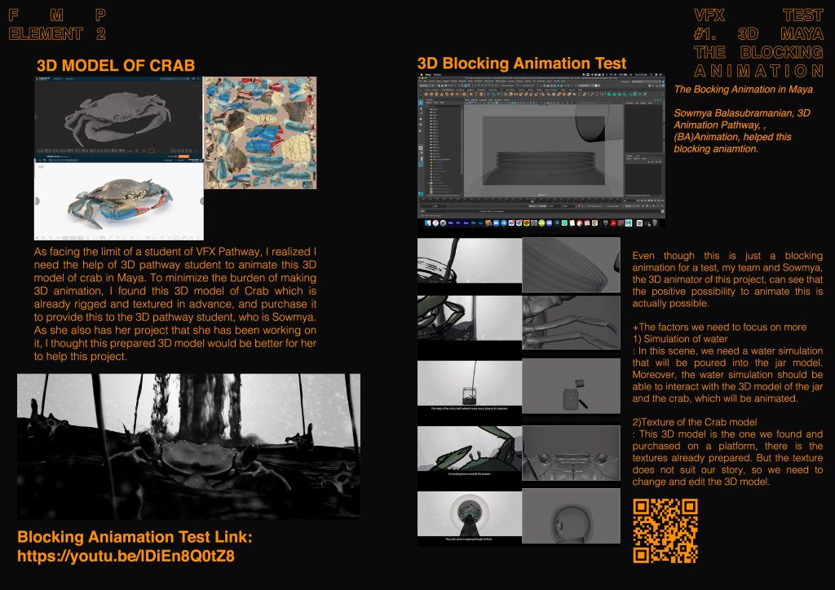Image resolution: width=835 pixels, height=590 pixels.
Task: Click the crab UV texture map image
Action: coord(260,133)
